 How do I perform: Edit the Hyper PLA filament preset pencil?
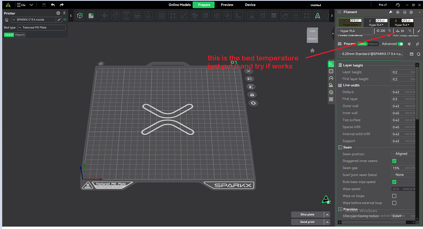(x=419, y=31)
